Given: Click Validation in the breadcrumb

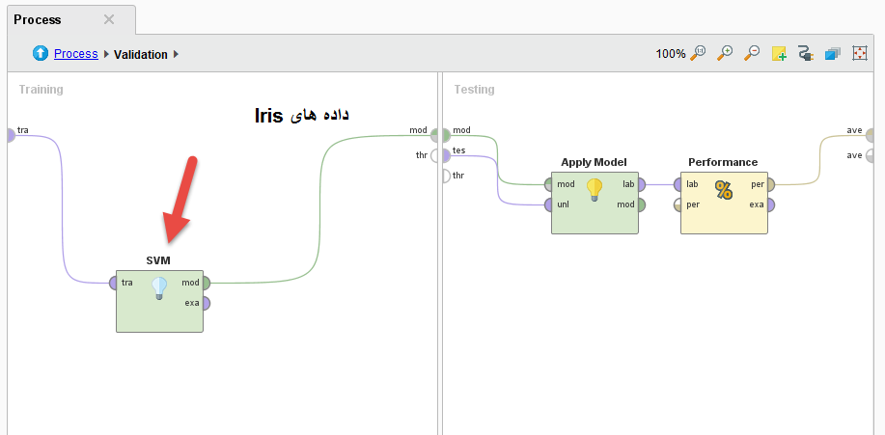Looking at the screenshot, I should click(140, 55).
